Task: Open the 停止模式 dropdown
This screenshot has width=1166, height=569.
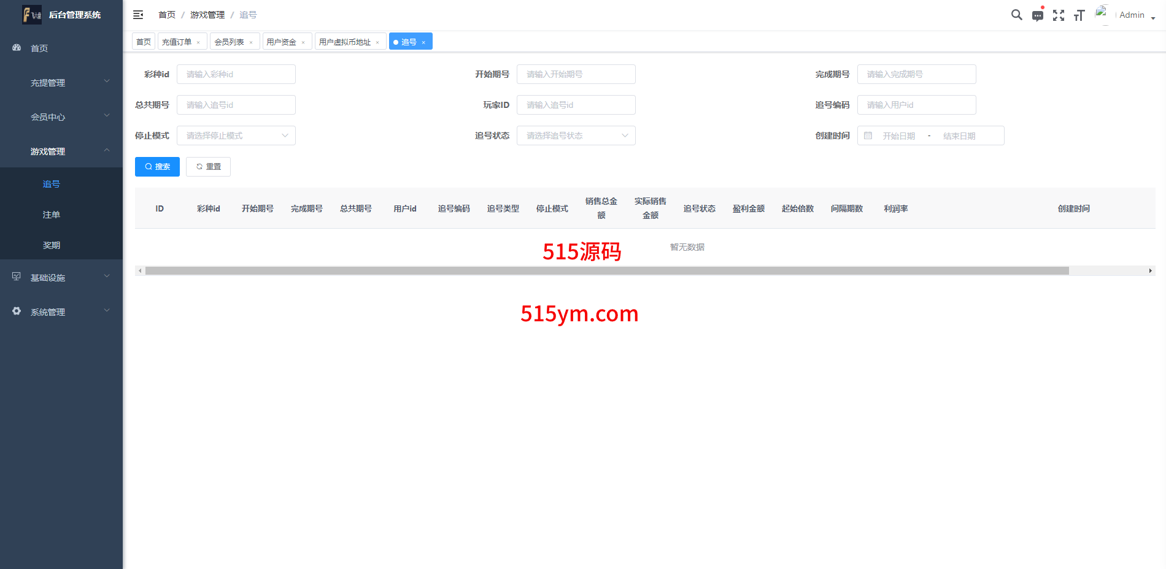Action: click(236, 136)
